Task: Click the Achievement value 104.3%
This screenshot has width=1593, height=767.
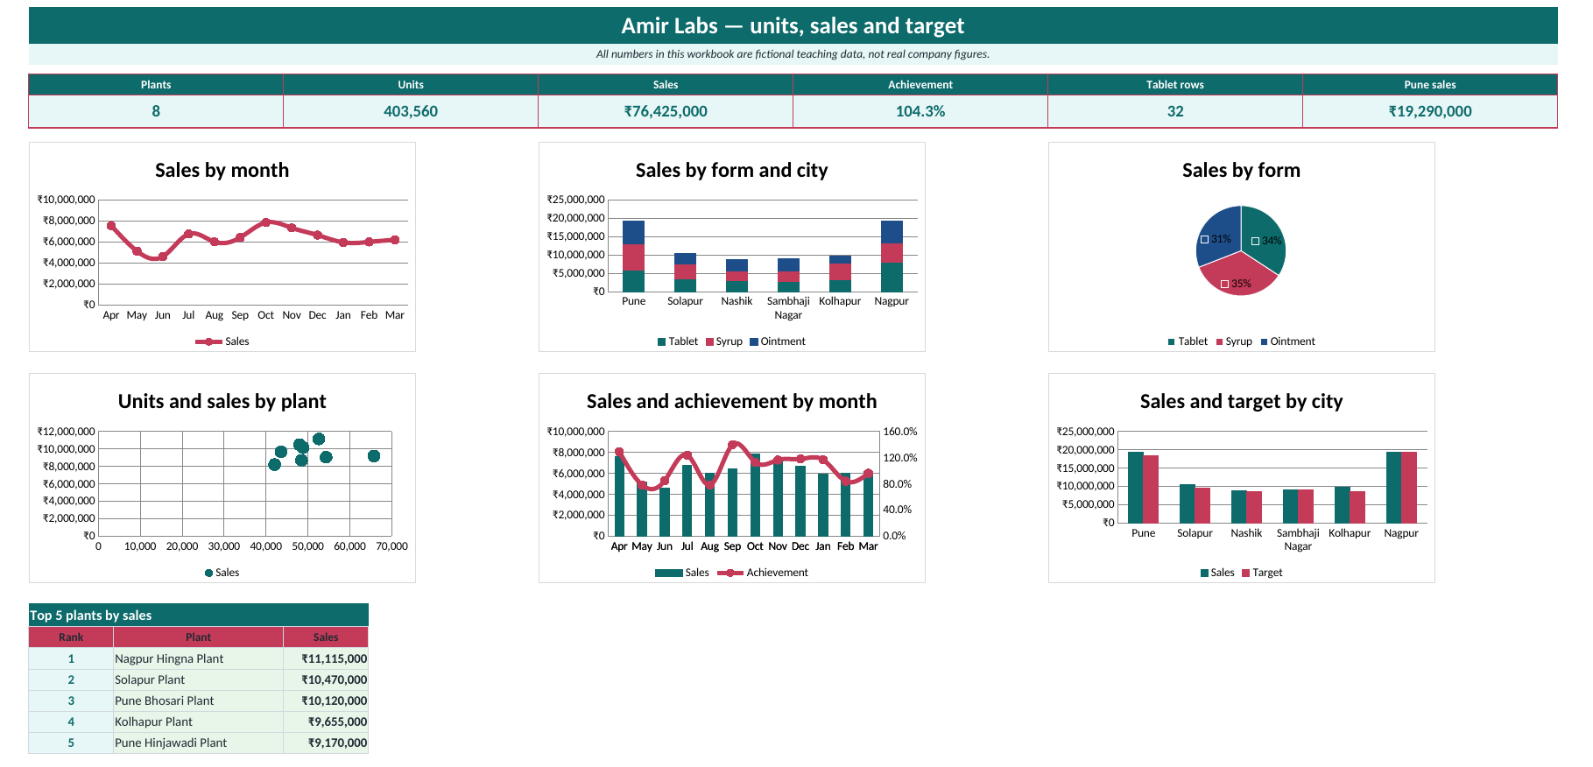Action: point(920,111)
